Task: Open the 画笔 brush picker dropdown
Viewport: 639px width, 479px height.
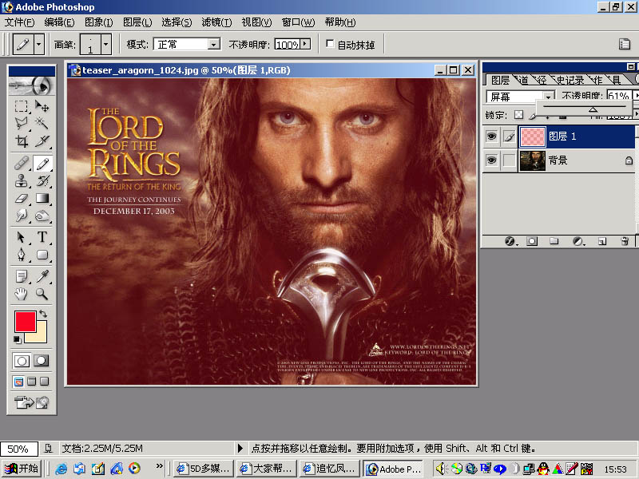Action: click(105, 44)
